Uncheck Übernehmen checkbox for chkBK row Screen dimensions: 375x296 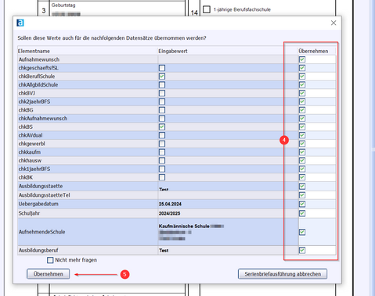[302, 177]
